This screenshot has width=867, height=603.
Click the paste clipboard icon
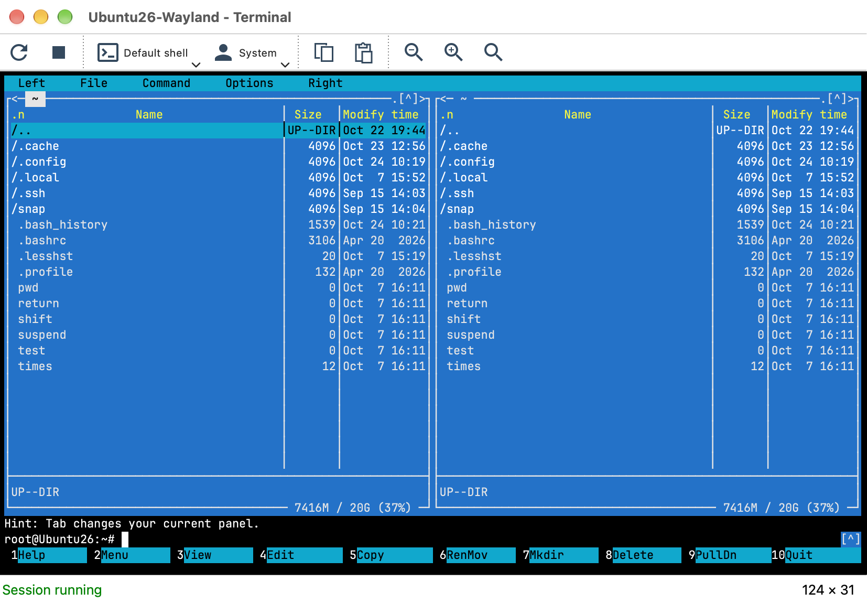[364, 52]
